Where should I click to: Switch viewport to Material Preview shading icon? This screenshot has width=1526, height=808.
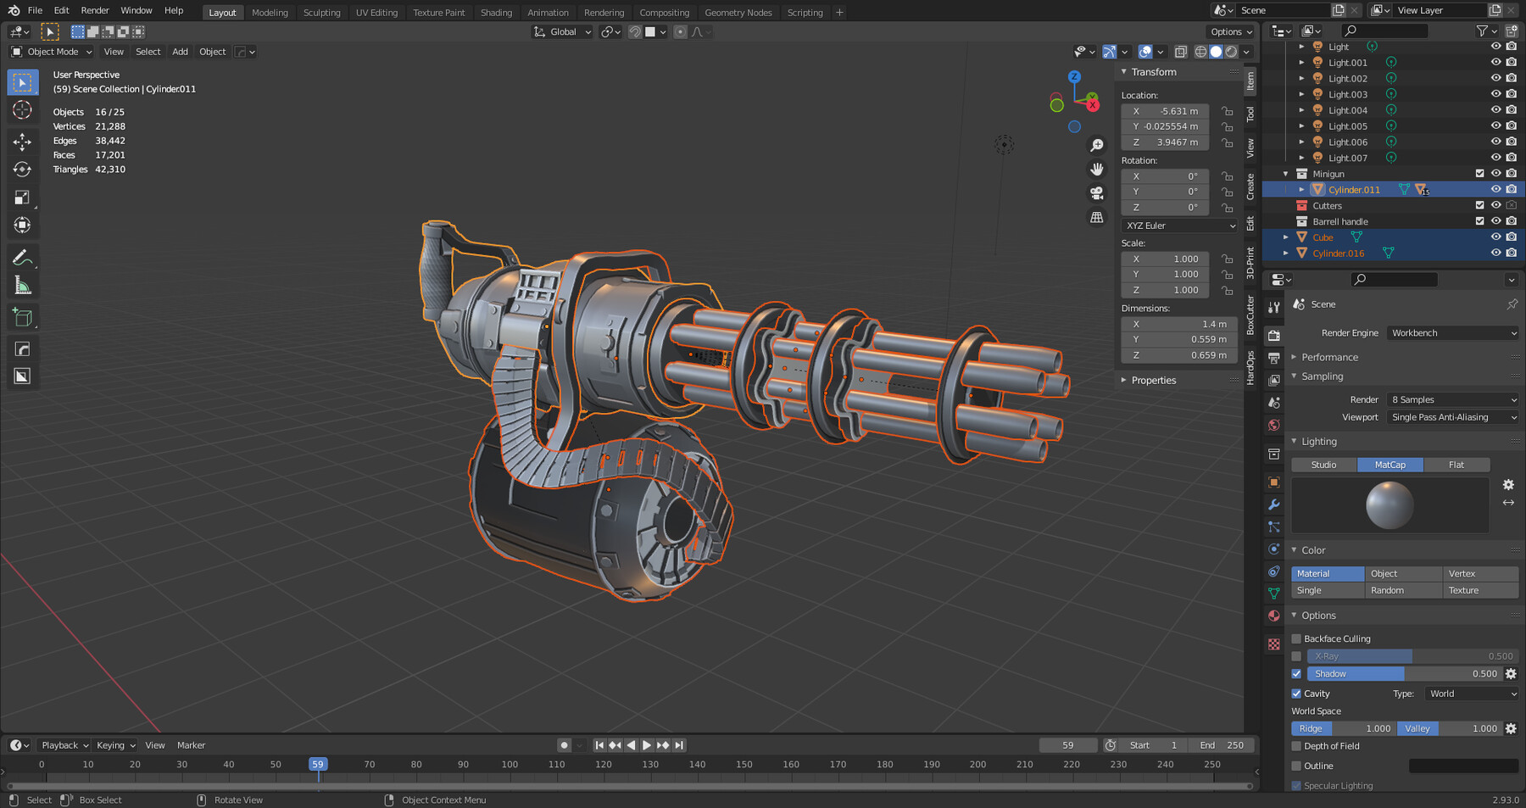[1229, 51]
